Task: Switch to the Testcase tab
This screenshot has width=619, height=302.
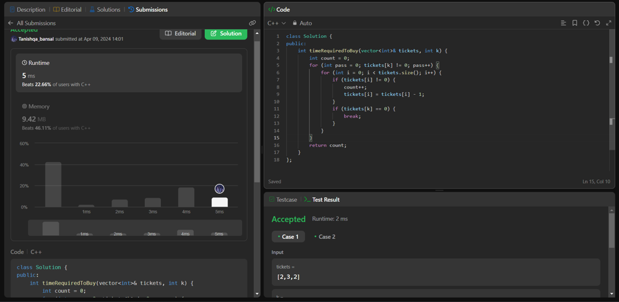Action: [283, 200]
